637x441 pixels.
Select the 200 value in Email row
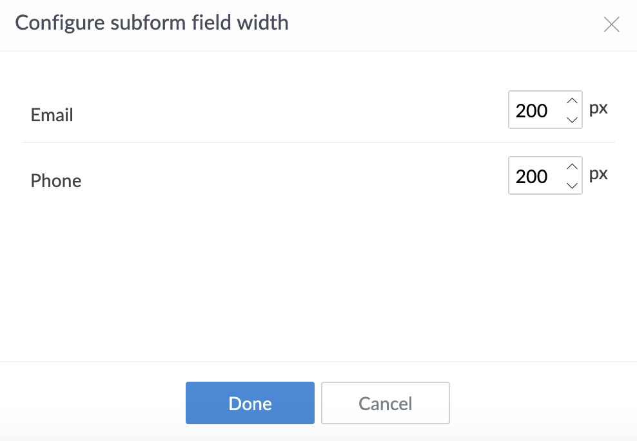[x=532, y=111]
